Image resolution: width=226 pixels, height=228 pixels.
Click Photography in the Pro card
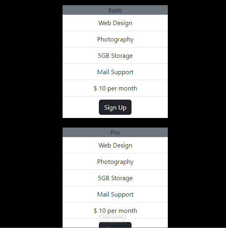point(115,161)
